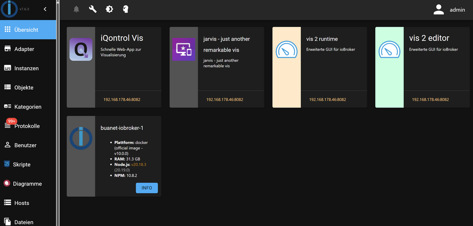Image resolution: width=473 pixels, height=226 pixels.
Task: Click the NPM: 10.8.2 entry
Action: point(126,176)
